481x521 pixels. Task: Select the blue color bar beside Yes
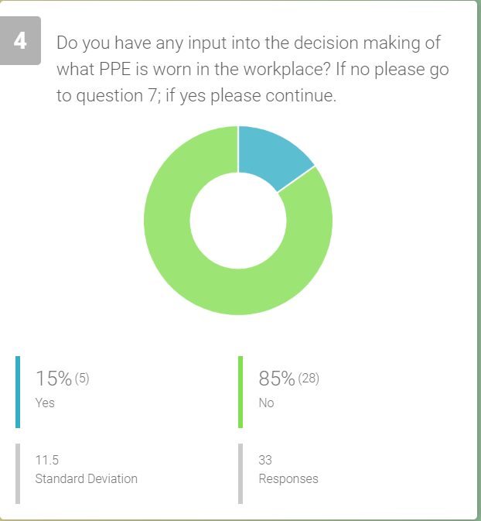[x=18, y=392]
